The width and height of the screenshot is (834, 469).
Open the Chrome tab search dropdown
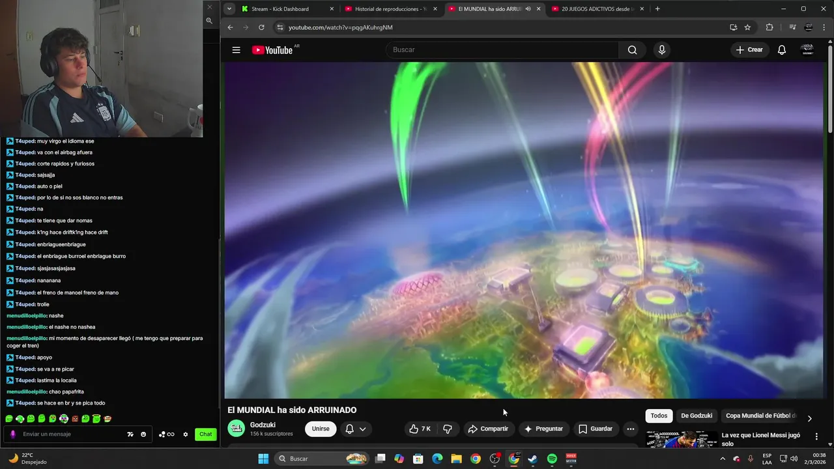pos(229,9)
